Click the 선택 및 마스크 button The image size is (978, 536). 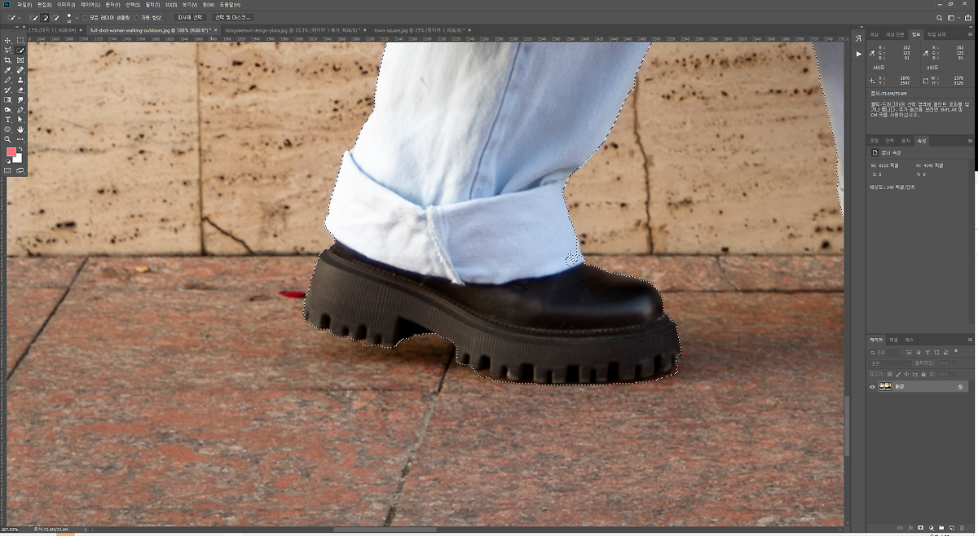tap(232, 17)
